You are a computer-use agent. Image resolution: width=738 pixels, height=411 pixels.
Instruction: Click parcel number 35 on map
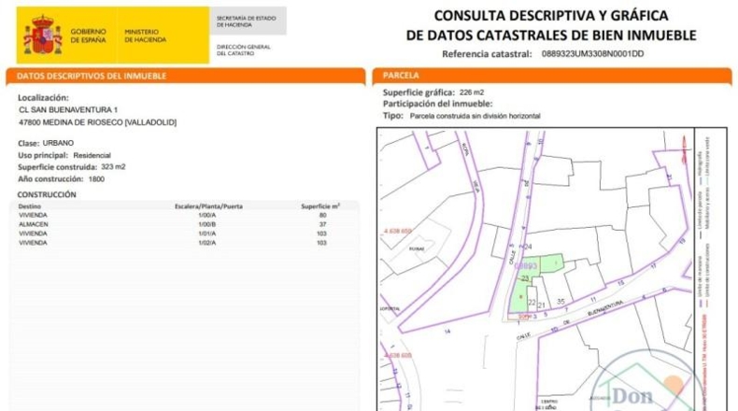pos(561,302)
